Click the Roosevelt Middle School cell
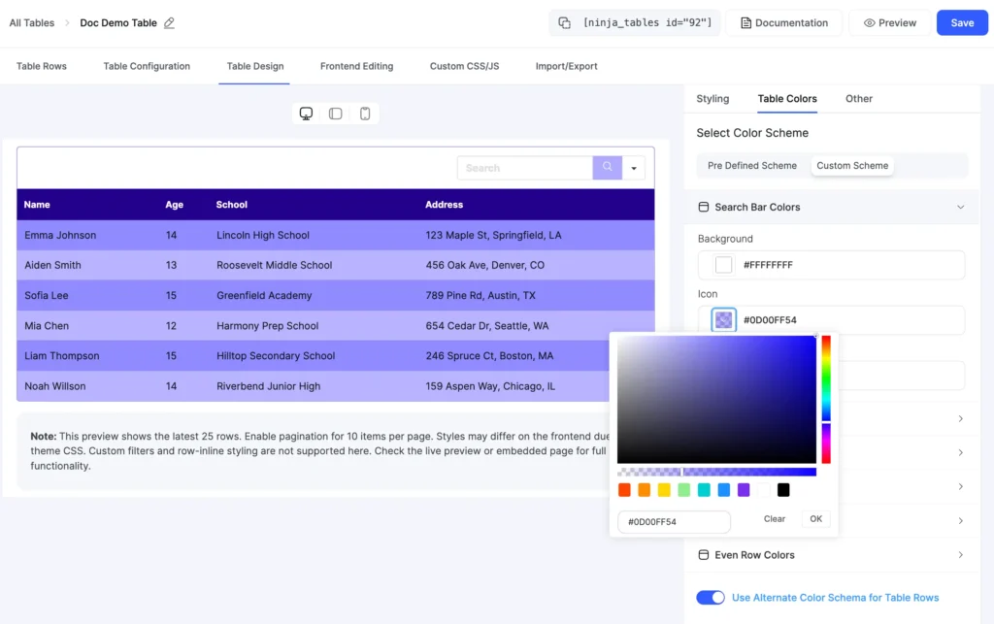Viewport: 994px width, 624px height. (274, 265)
